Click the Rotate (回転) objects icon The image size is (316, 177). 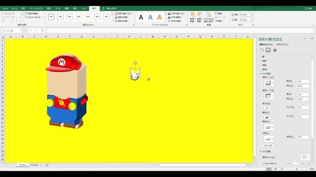click(x=216, y=21)
